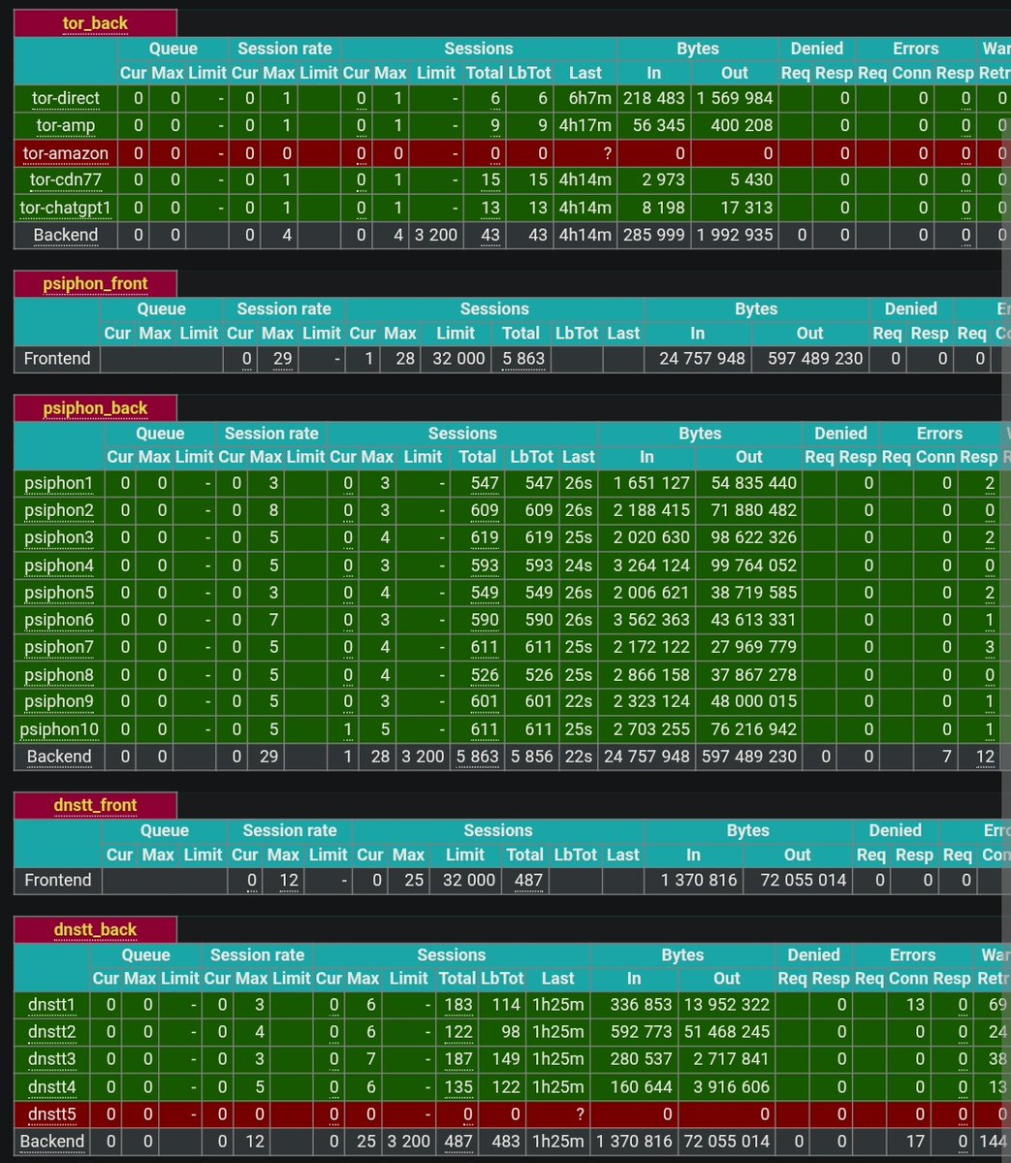Click the 48 000 015 bytes out for psiphon9
Viewport: 1011px width, 1163px height.
click(754, 701)
